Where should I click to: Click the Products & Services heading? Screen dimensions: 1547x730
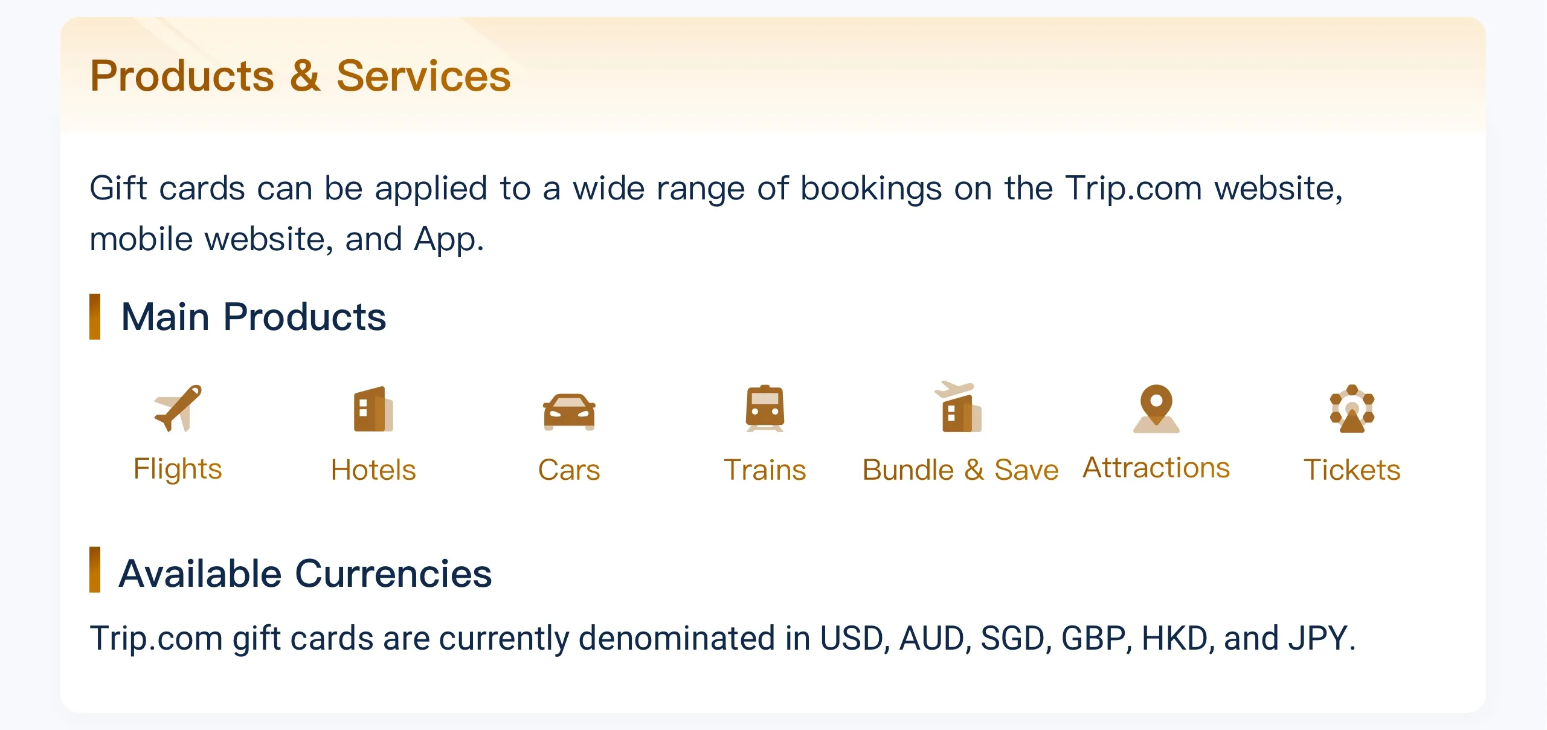(x=300, y=76)
